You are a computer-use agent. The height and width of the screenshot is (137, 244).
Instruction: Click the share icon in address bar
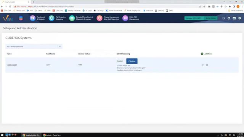point(200,6)
